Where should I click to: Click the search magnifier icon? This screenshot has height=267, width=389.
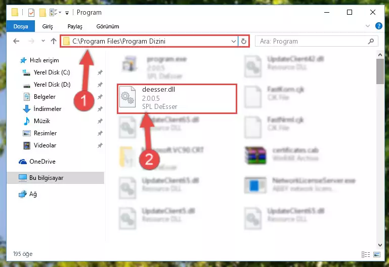click(x=371, y=41)
